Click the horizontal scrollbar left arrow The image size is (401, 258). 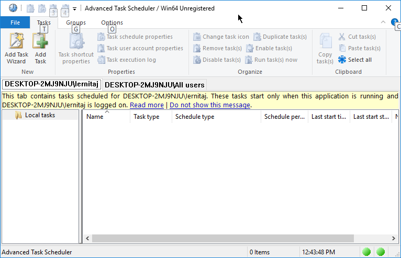click(x=87, y=238)
